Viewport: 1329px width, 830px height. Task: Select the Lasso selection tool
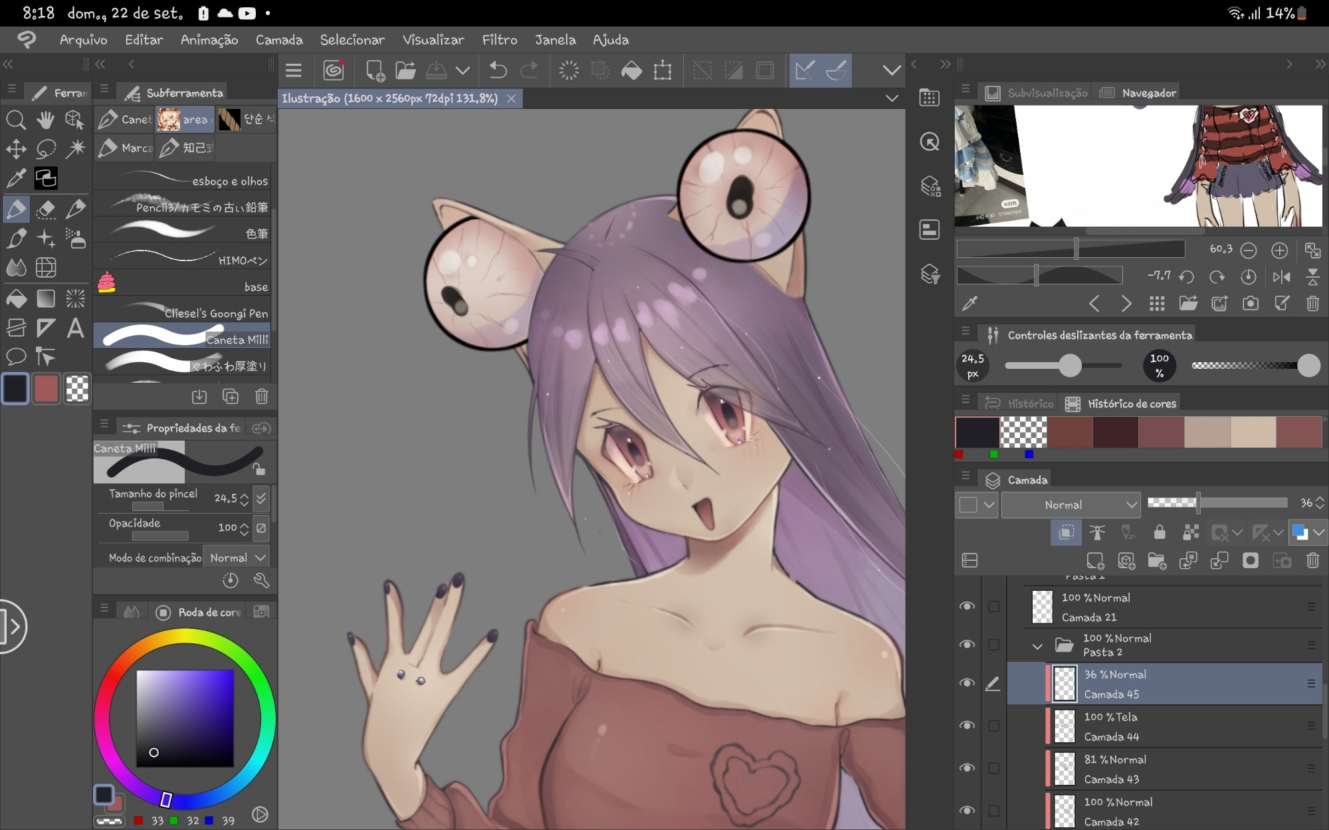(45, 149)
